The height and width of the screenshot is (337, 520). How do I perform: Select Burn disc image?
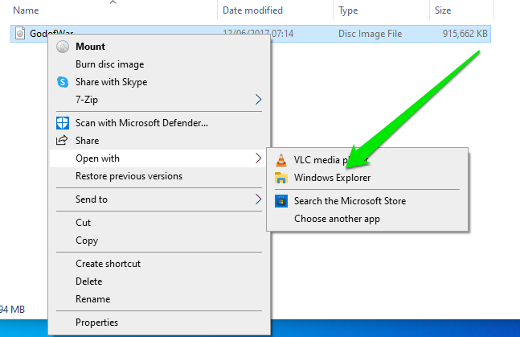109,64
